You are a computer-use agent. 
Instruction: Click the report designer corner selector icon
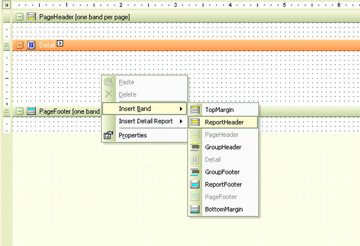(7, 5)
